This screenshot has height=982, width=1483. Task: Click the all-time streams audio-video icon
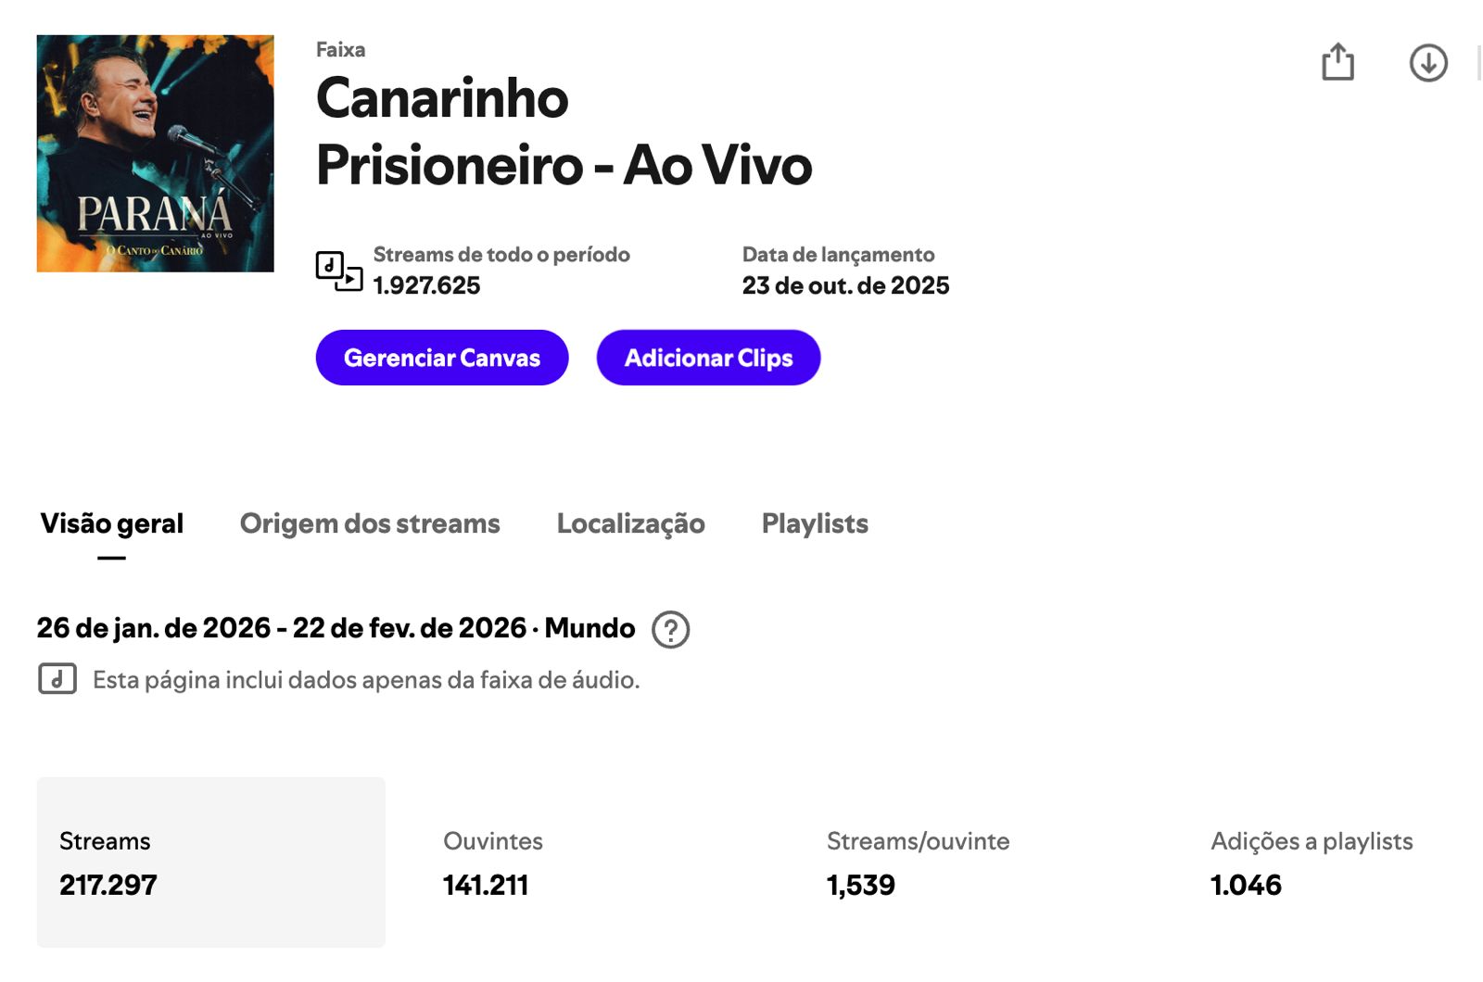pos(338,271)
